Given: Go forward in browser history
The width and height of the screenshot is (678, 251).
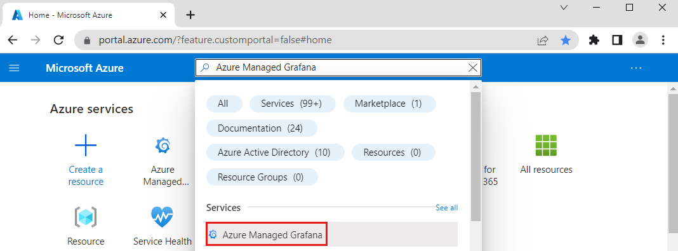Looking at the screenshot, I should click(36, 40).
